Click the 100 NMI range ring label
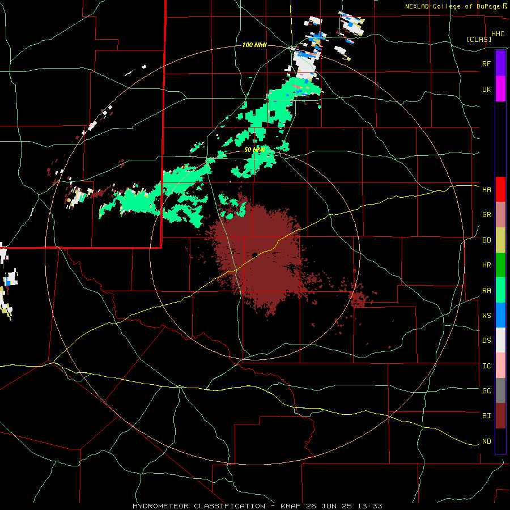 point(254,45)
